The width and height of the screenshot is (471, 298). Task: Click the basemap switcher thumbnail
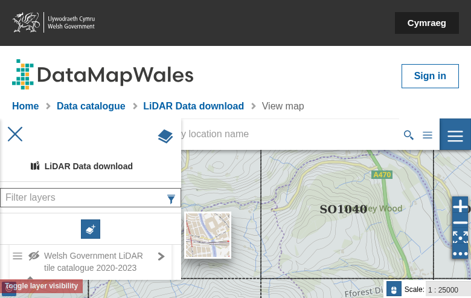click(207, 235)
